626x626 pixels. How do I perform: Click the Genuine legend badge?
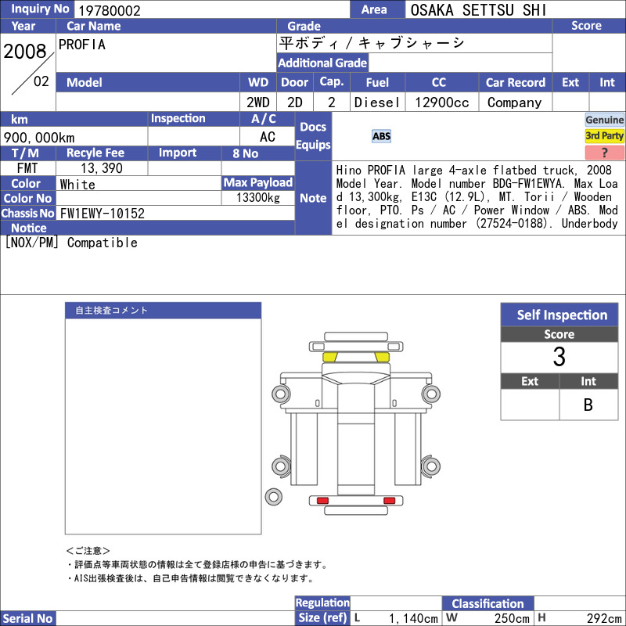pos(604,120)
